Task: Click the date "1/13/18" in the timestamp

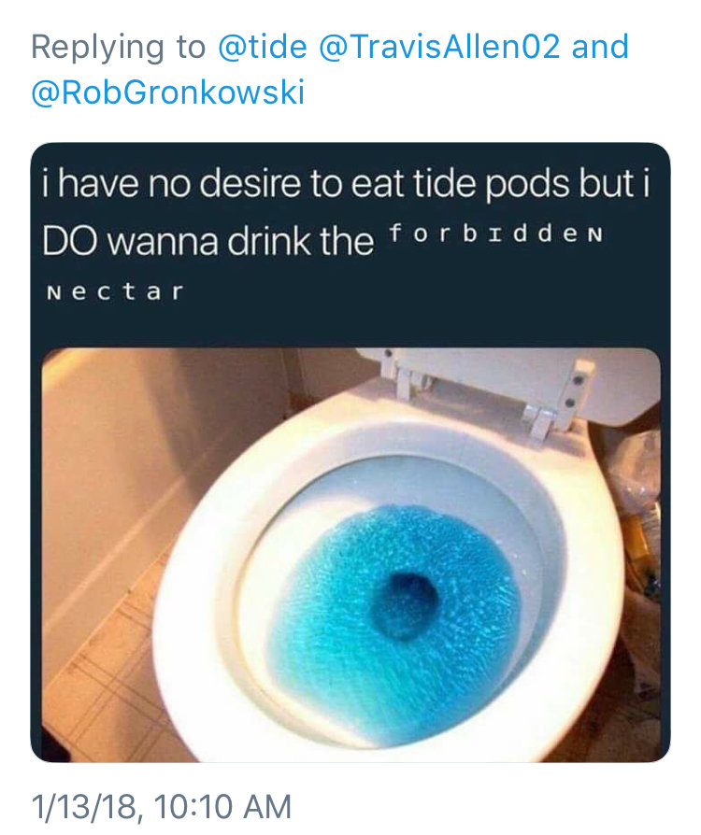Action: [84, 807]
